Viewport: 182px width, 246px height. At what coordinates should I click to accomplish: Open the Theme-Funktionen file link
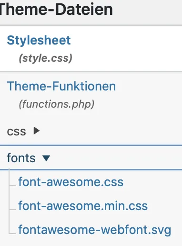(x=61, y=86)
